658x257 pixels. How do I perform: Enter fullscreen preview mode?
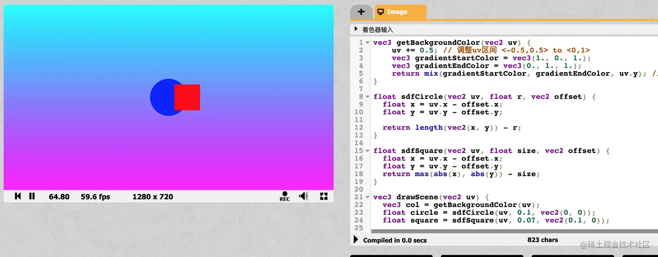pyautogui.click(x=324, y=196)
